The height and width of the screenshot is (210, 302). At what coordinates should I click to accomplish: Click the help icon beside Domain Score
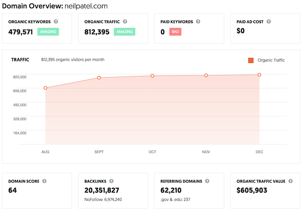coord(44,181)
